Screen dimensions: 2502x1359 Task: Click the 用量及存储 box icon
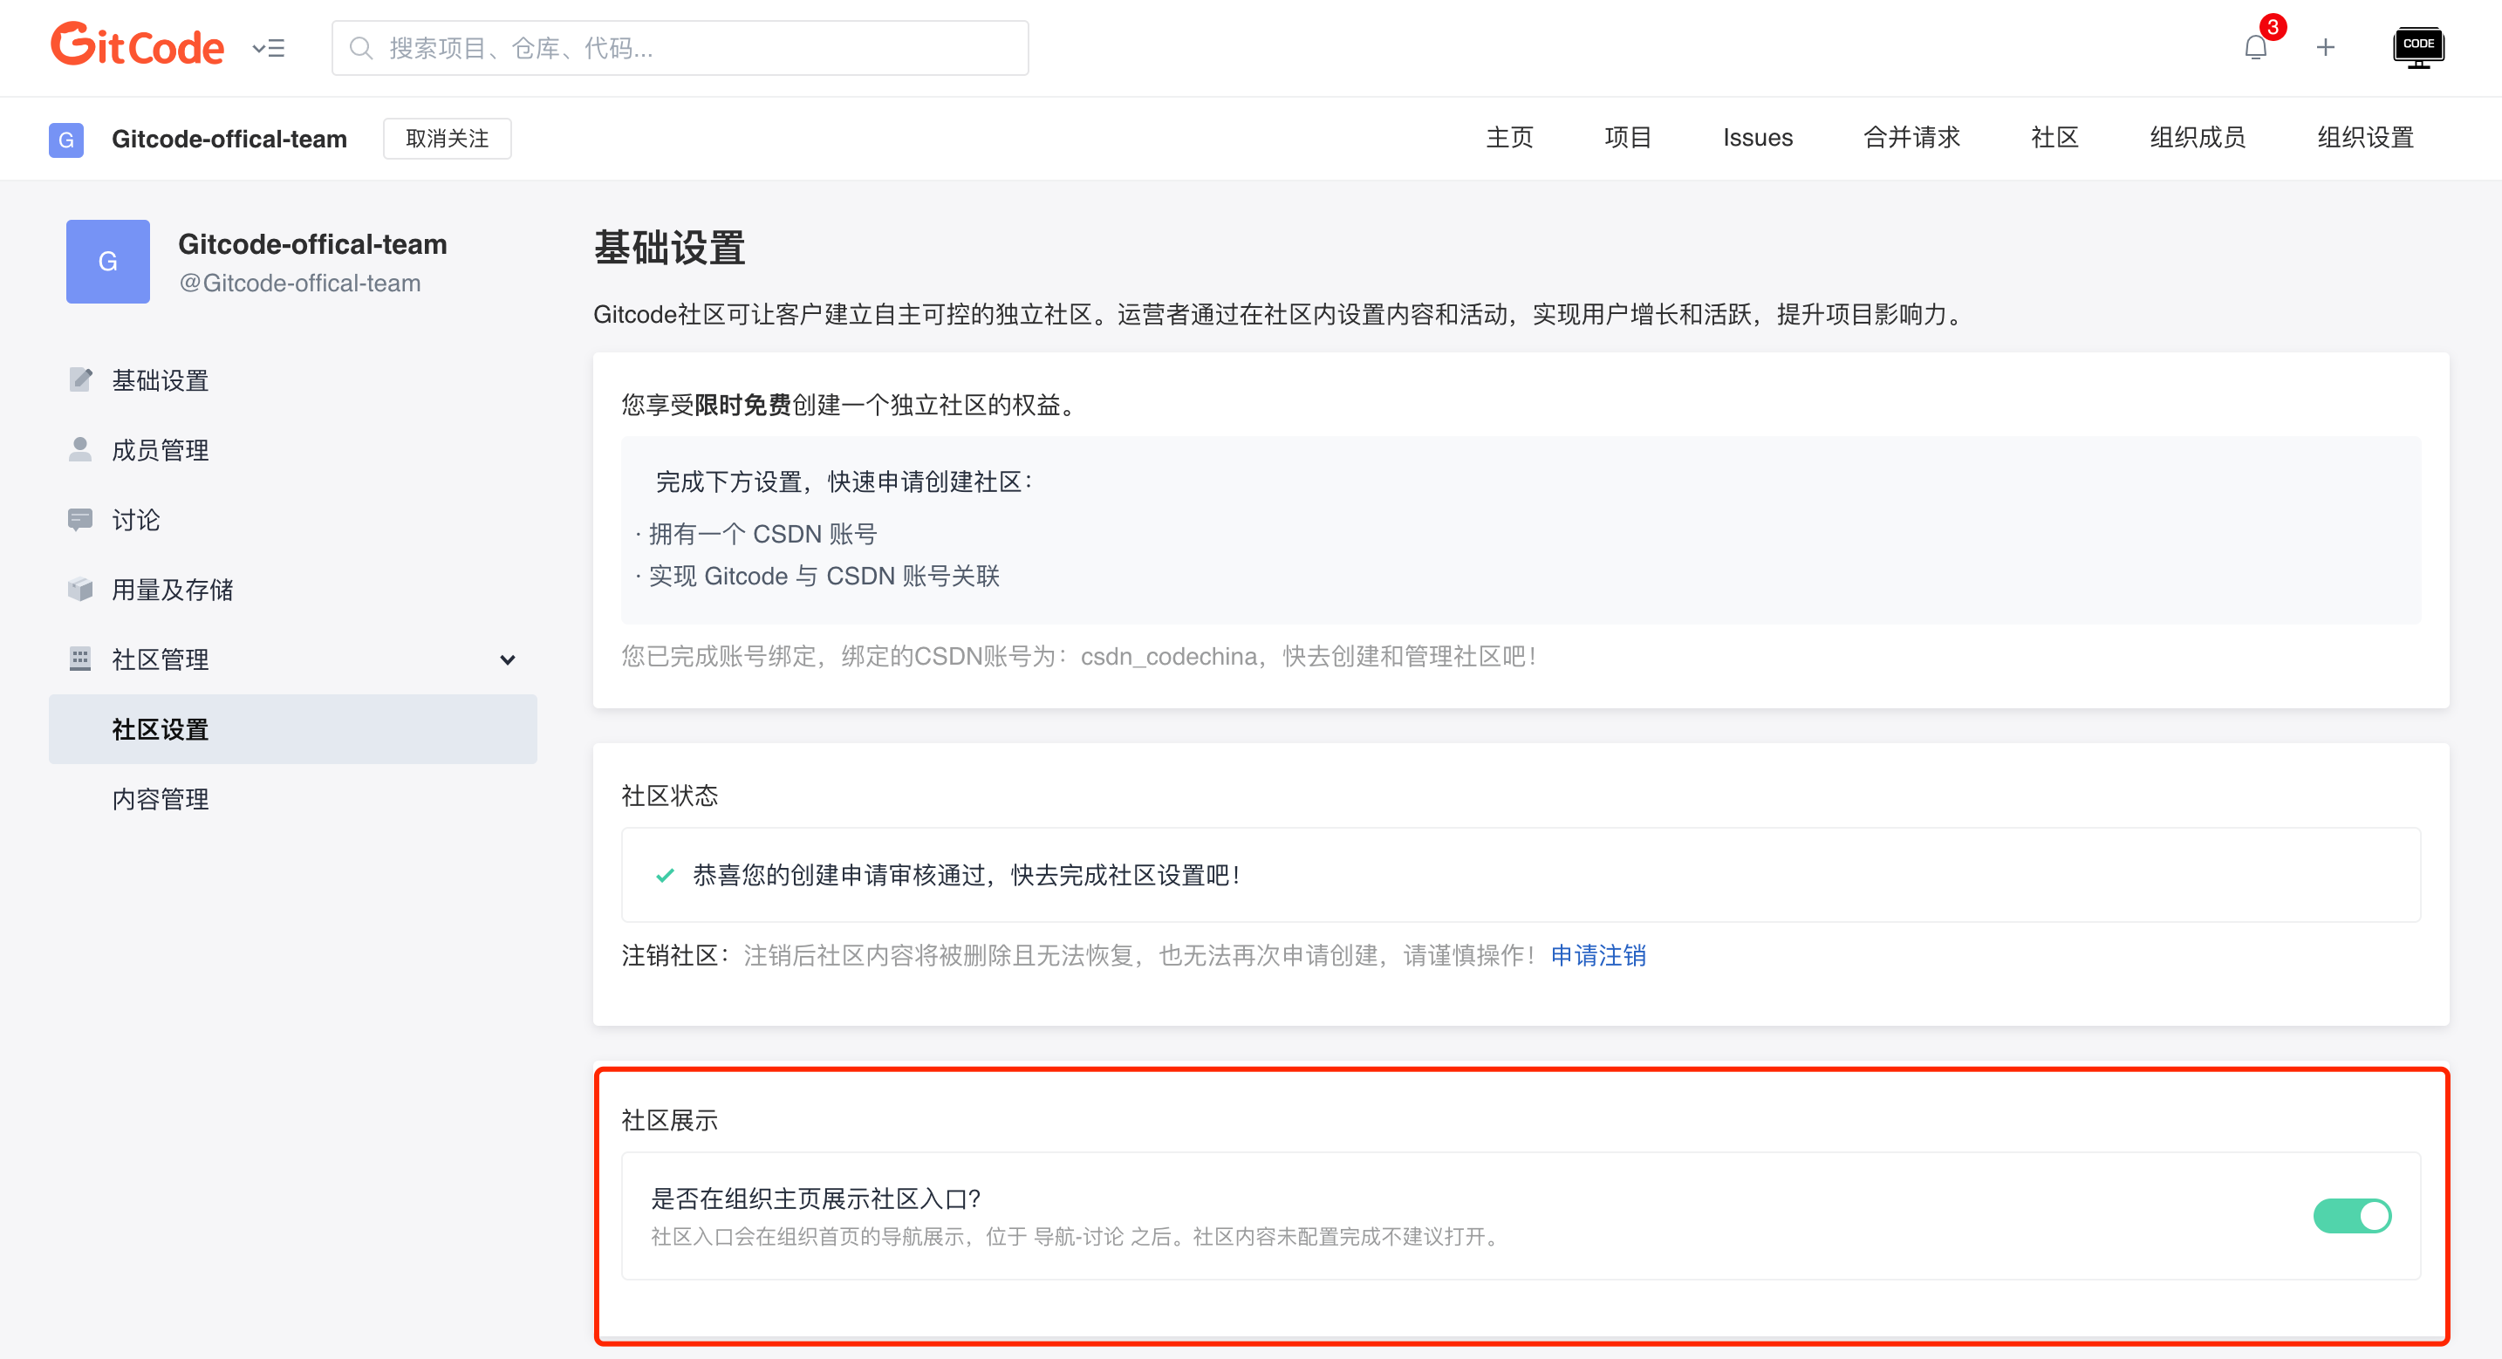(x=80, y=590)
